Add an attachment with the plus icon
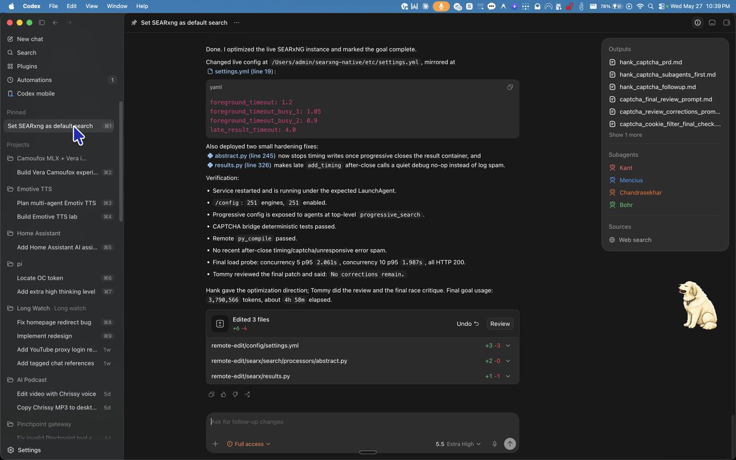This screenshot has width=736, height=460. click(215, 443)
